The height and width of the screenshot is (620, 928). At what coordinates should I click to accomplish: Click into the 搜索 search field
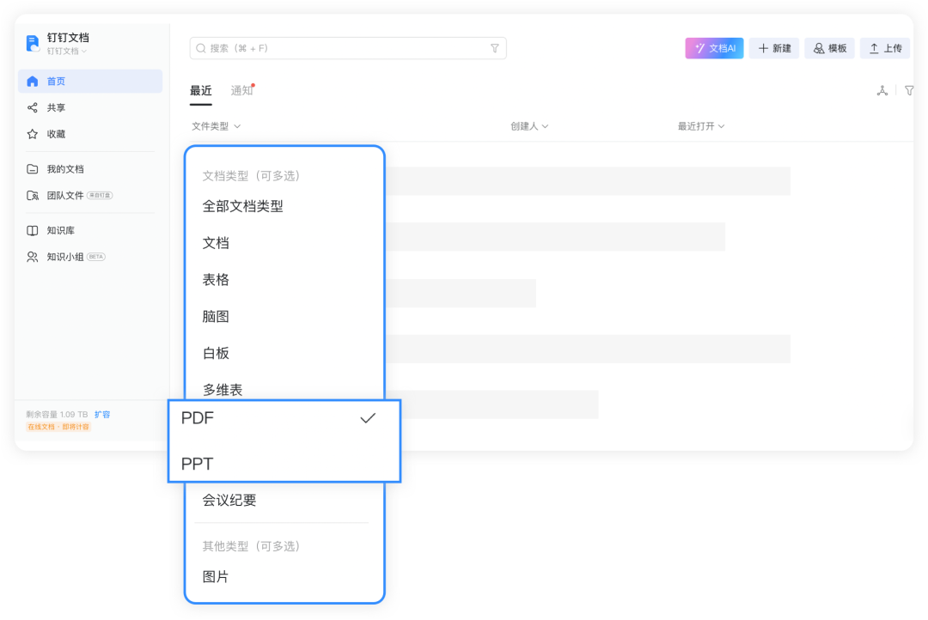coord(344,49)
